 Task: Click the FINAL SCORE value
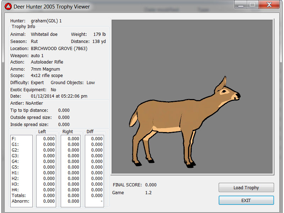(151, 185)
